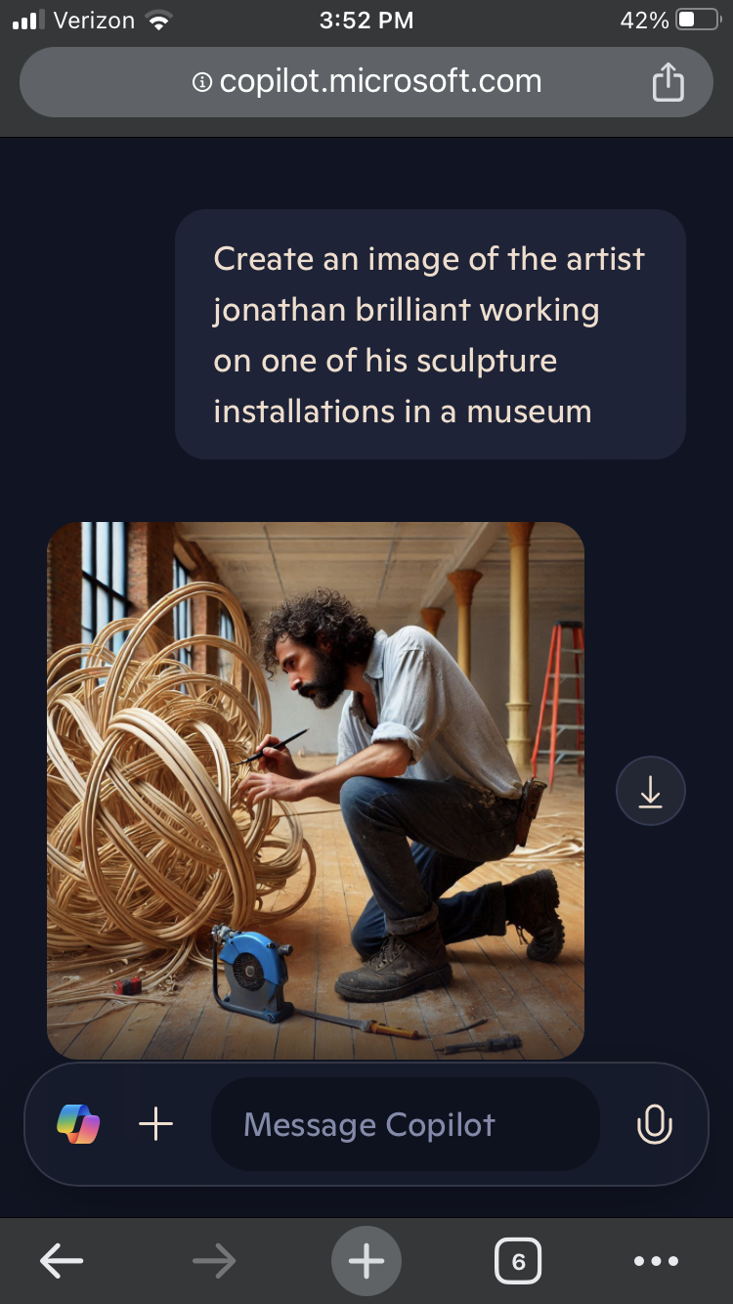The height and width of the screenshot is (1304, 733).
Task: Tap the Wi-Fi icon in status bar
Action: point(155,21)
